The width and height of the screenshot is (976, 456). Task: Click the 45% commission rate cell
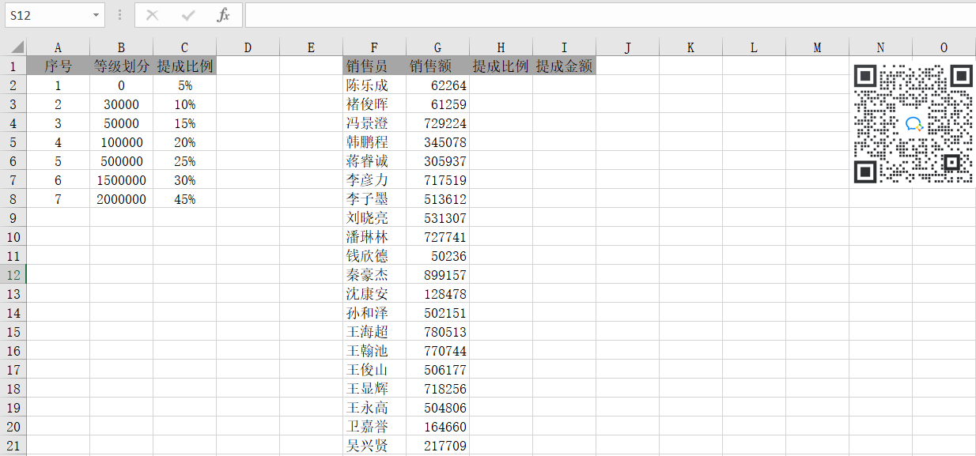[x=184, y=199]
